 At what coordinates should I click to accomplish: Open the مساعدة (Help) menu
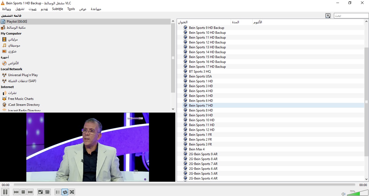[96, 9]
